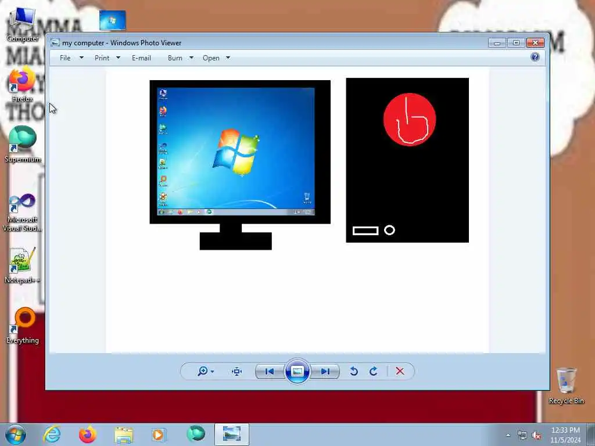This screenshot has height=446, width=595.
Task: Open the zoom magnifier control
Action: 203,371
